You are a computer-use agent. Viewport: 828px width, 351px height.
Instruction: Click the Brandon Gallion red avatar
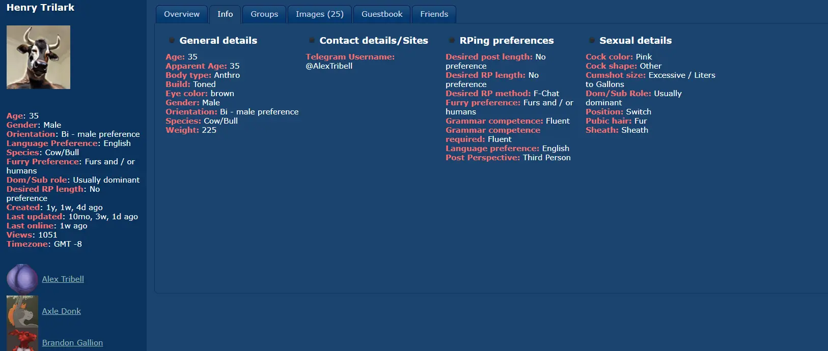pyautogui.click(x=22, y=340)
